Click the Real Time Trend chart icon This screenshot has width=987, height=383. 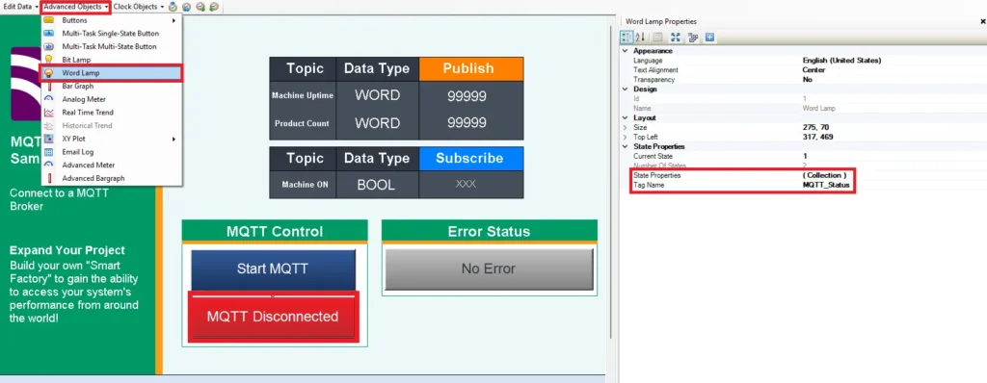[48, 113]
